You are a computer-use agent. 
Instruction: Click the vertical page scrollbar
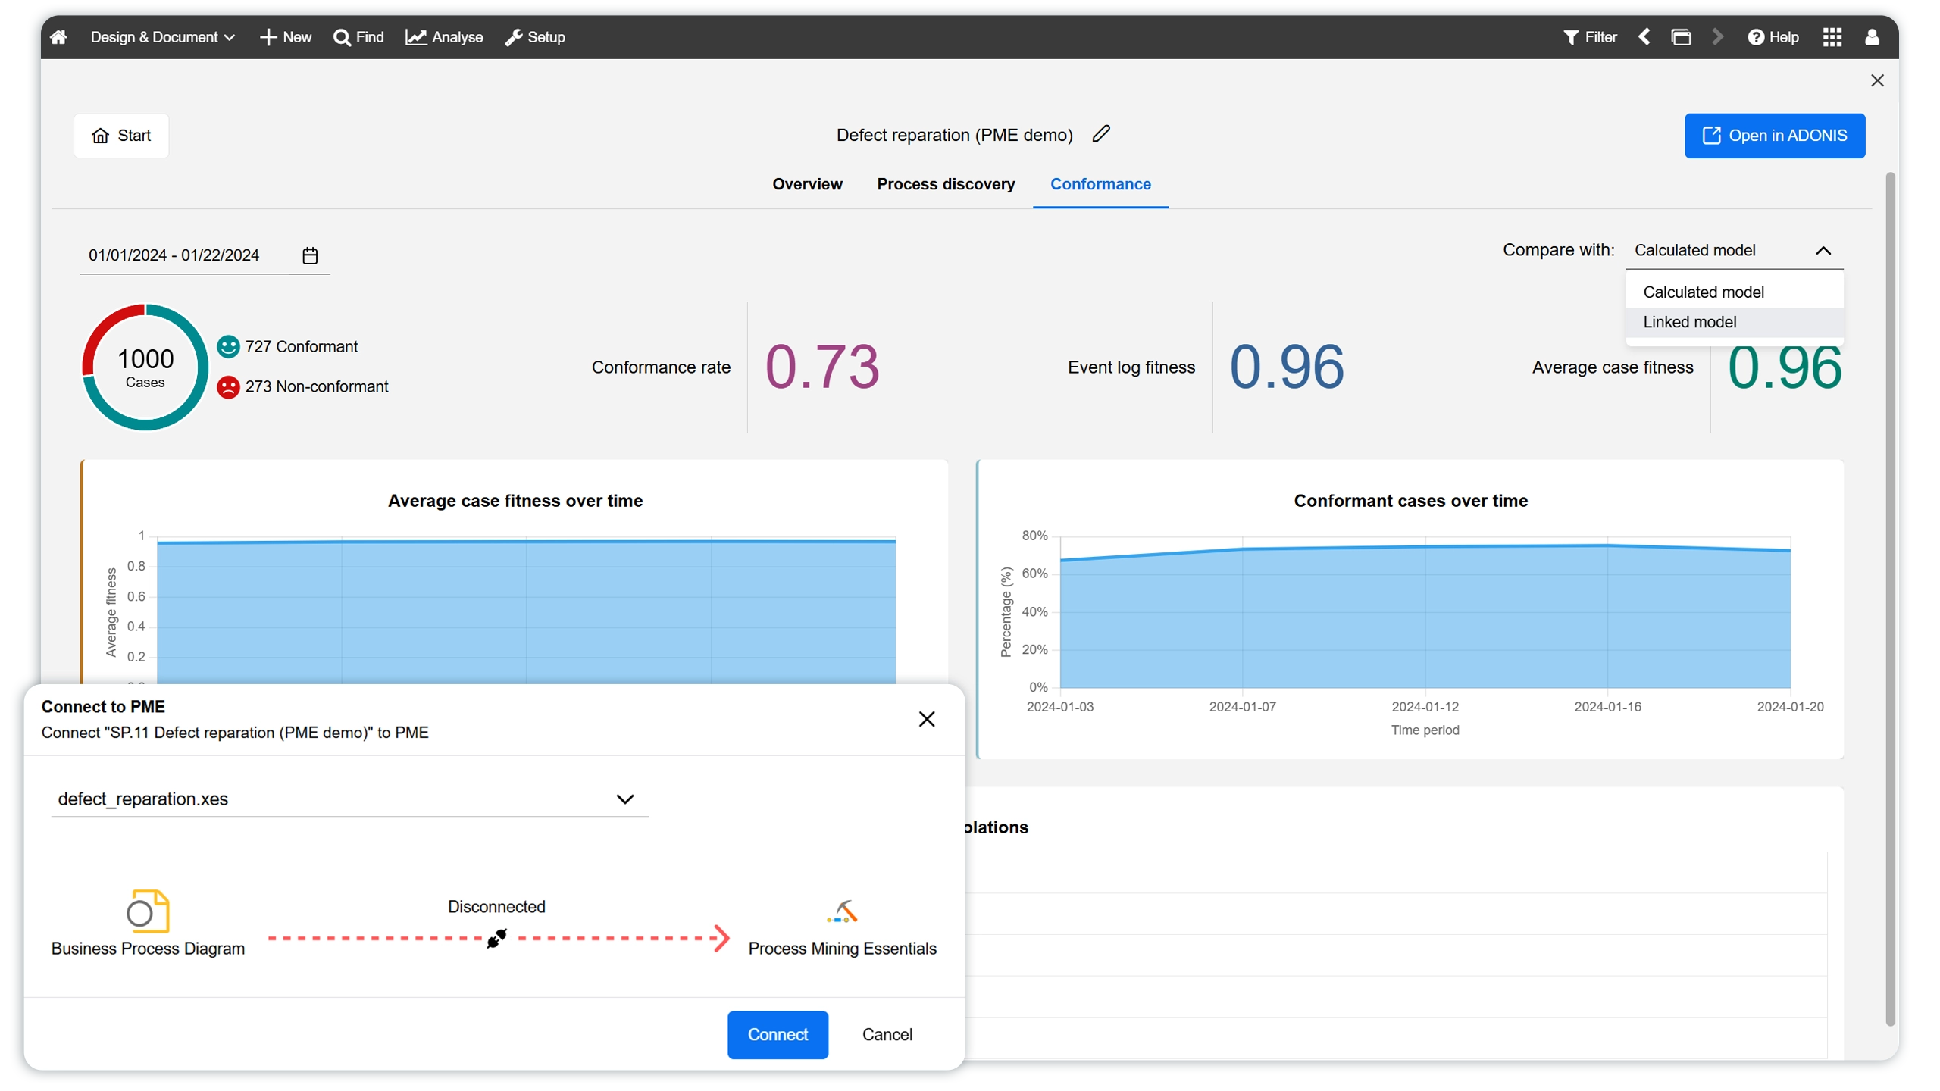click(1890, 599)
